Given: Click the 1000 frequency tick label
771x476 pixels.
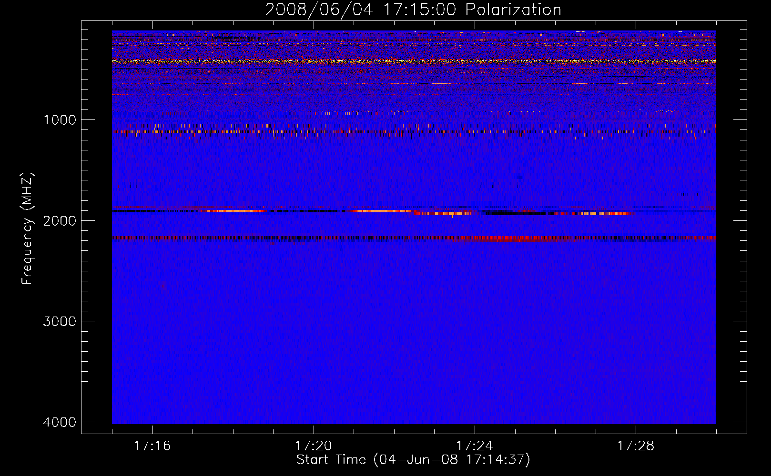Looking at the screenshot, I should [60, 119].
